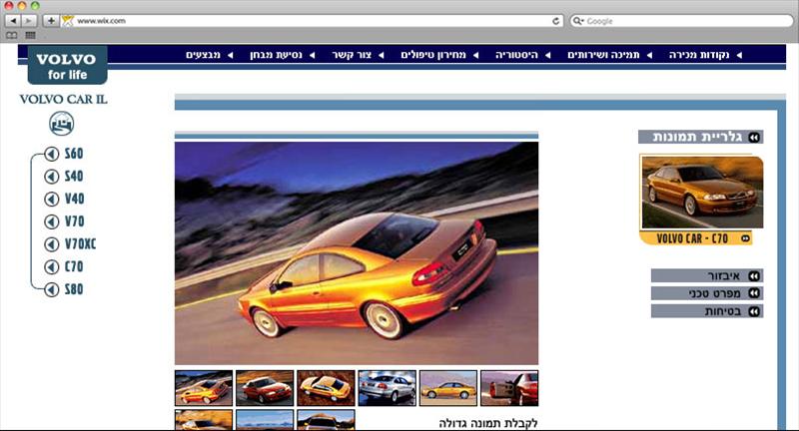Open the תמיכה ושירותים menu item
Viewport: 799px width, 431px height.
(604, 55)
